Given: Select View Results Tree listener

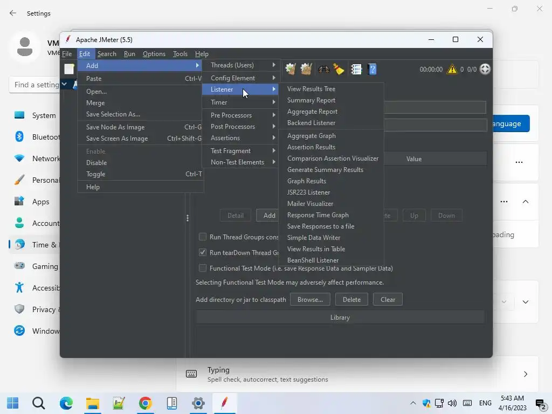Looking at the screenshot, I should click(x=331, y=89).
